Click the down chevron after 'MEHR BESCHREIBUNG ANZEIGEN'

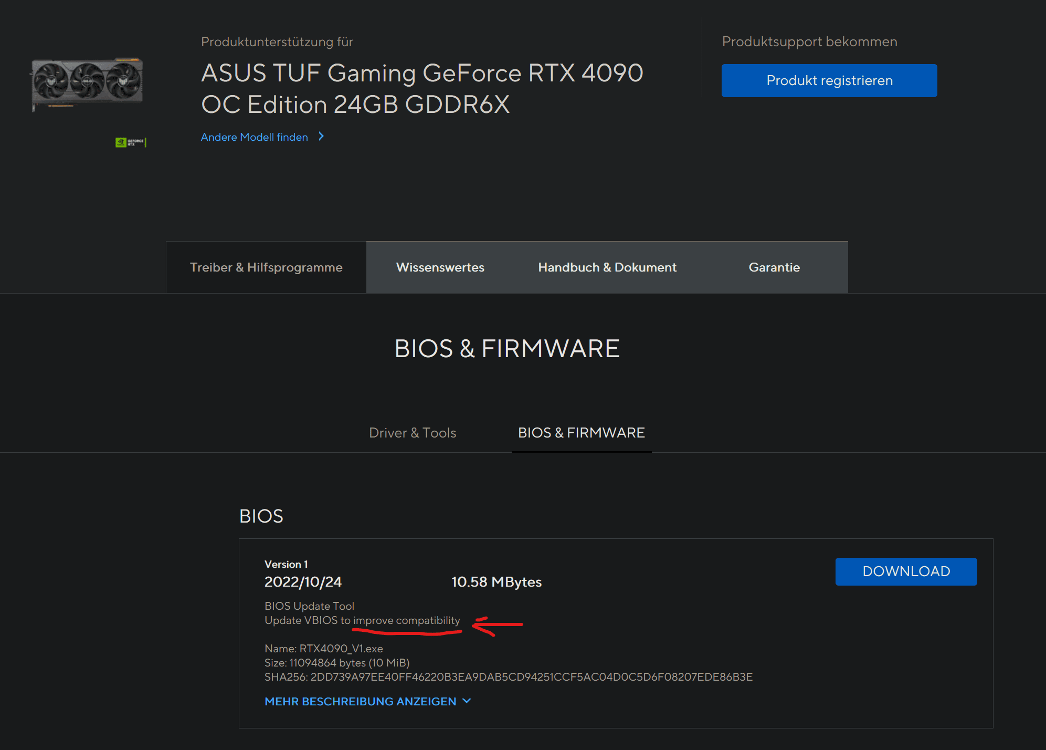pos(467,701)
